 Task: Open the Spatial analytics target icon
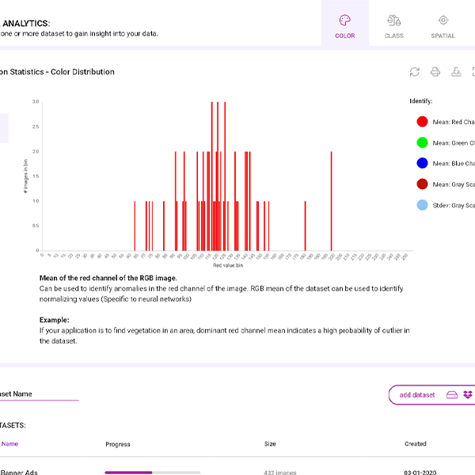[443, 21]
